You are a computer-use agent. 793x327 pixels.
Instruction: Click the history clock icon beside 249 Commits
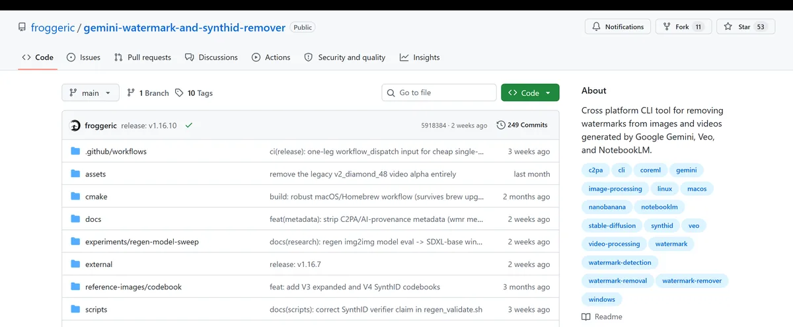click(501, 125)
